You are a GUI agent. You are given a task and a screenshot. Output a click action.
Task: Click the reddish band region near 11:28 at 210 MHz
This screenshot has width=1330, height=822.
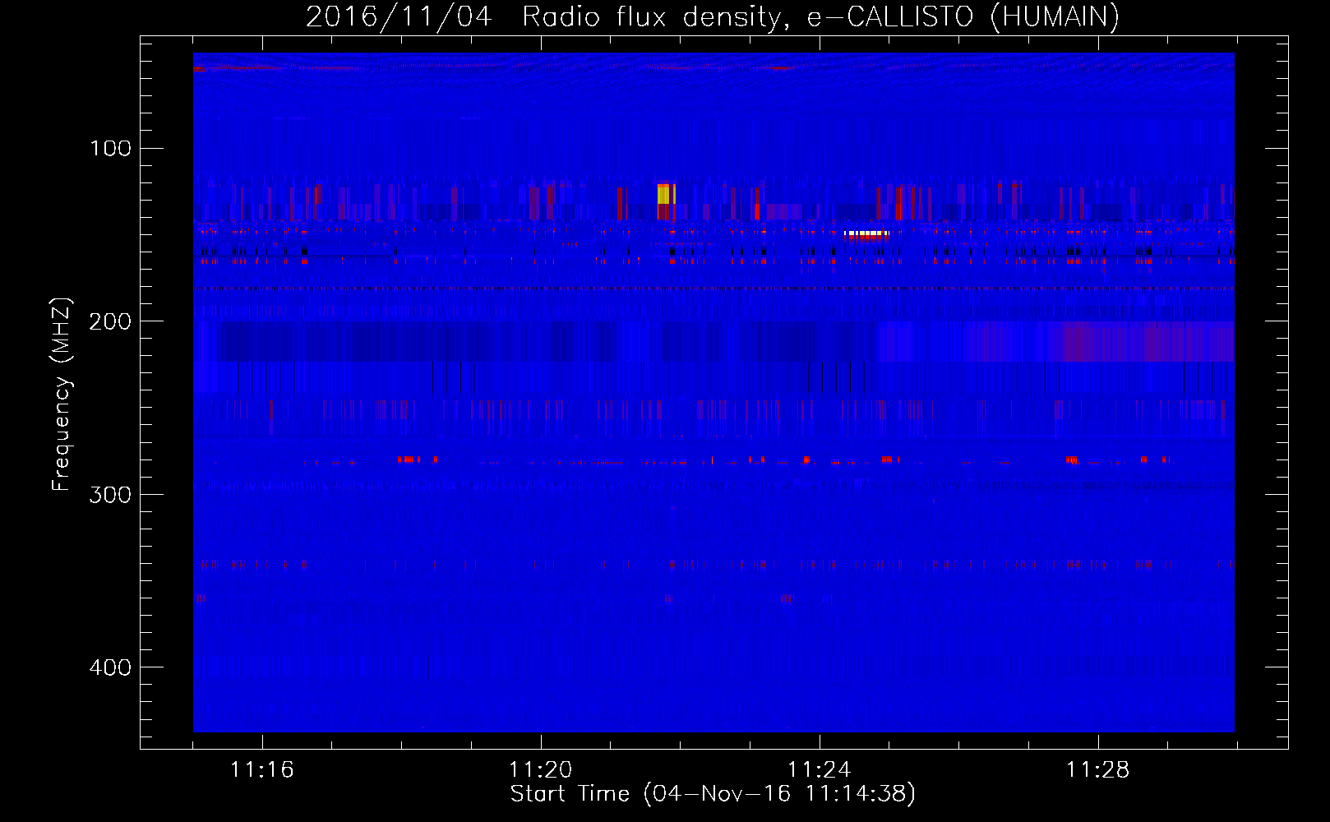click(1148, 341)
